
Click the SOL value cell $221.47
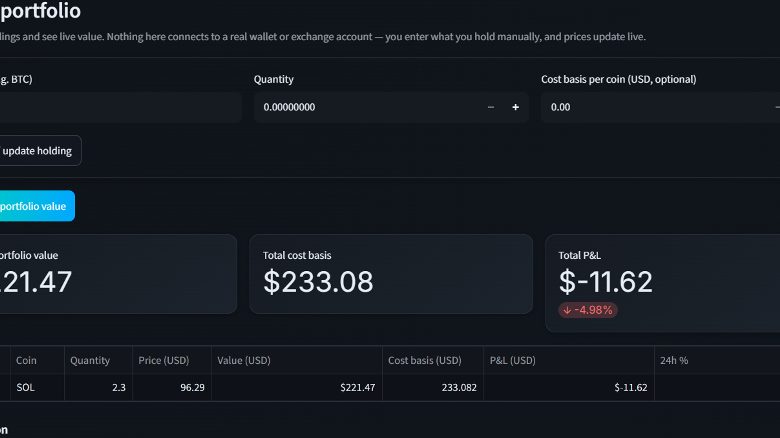click(297, 388)
